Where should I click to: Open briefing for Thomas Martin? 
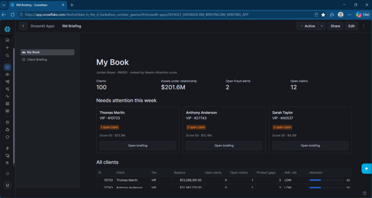pyautogui.click(x=138, y=145)
